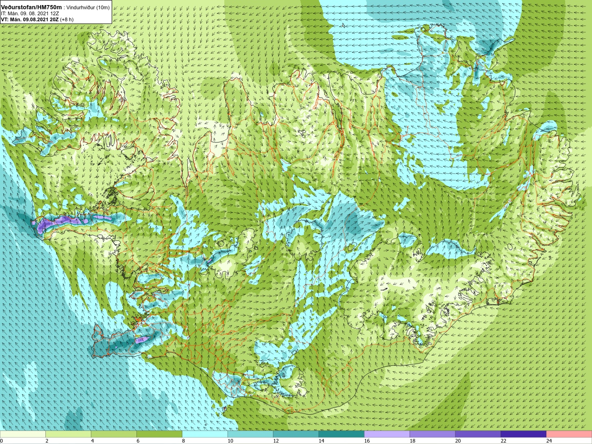Viewport: 592px width, 444px height.
Task: Click the lavender 16–18 legend swatch
Action: click(387, 434)
